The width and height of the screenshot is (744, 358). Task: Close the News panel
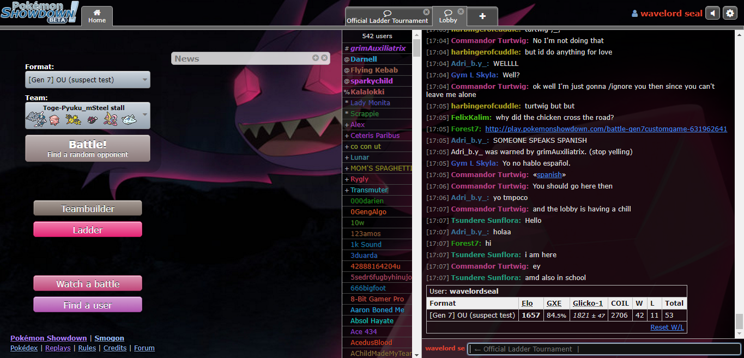[324, 58]
